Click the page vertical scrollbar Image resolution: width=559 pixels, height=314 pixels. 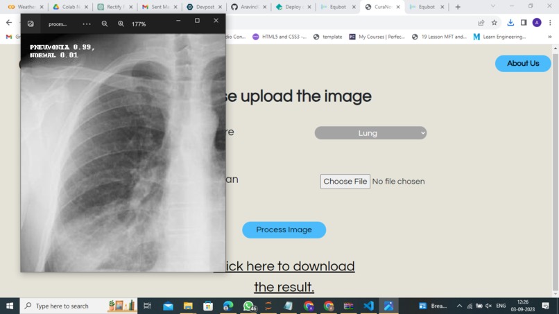point(555,171)
